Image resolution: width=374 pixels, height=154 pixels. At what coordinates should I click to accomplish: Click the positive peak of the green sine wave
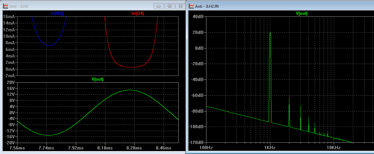point(130,90)
